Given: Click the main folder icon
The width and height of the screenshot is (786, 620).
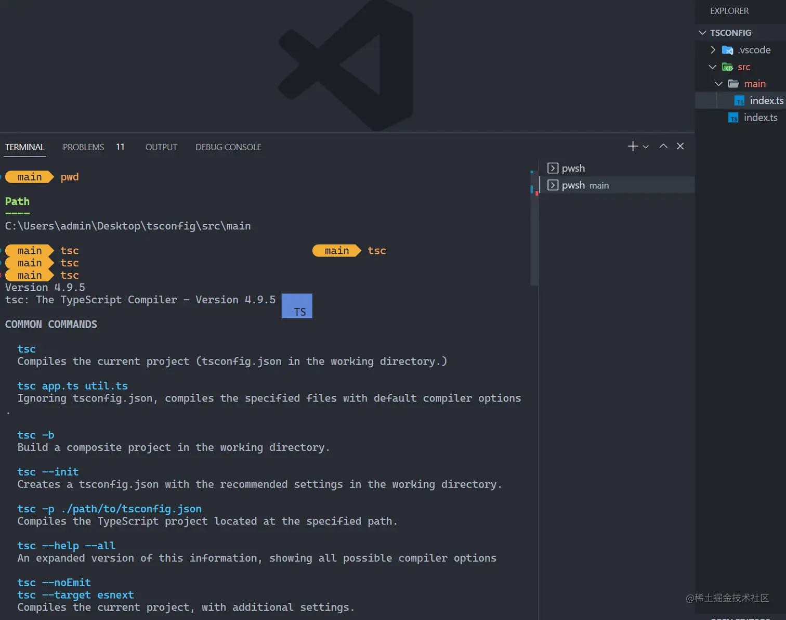Looking at the screenshot, I should coord(733,84).
